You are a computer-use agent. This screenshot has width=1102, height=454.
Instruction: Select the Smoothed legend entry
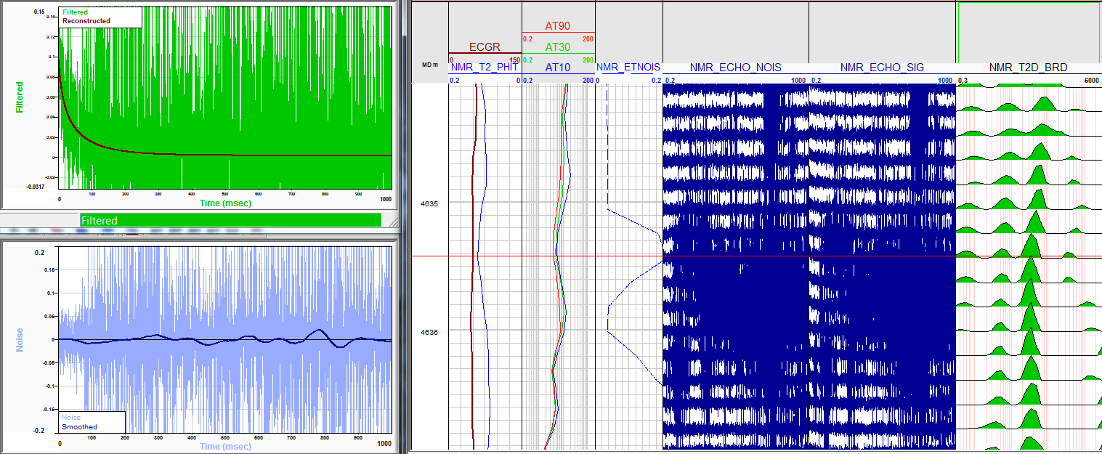pyautogui.click(x=79, y=427)
